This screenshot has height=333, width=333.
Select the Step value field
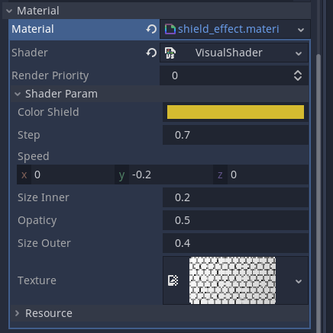coord(235,135)
